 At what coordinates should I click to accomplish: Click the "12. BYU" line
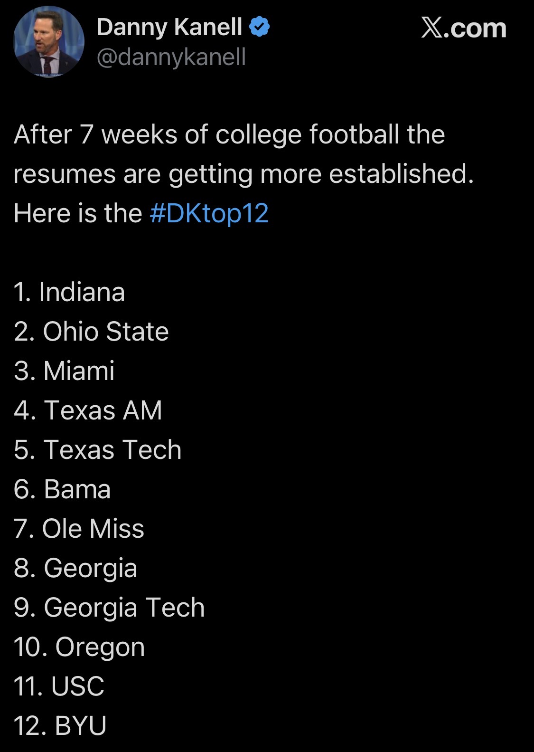pos(60,725)
